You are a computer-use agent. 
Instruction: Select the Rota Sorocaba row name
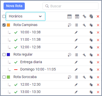click(x=25, y=77)
